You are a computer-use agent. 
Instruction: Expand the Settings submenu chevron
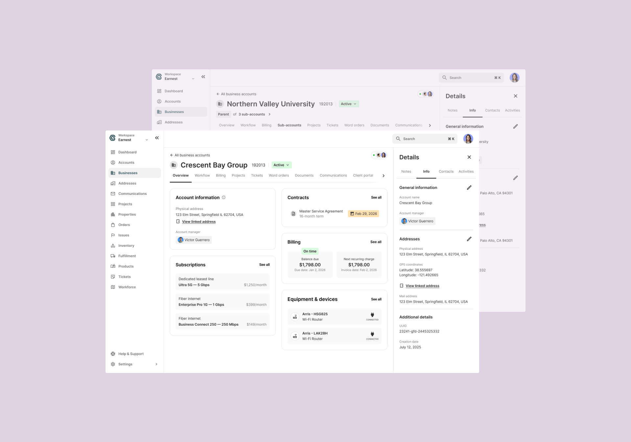tap(156, 364)
